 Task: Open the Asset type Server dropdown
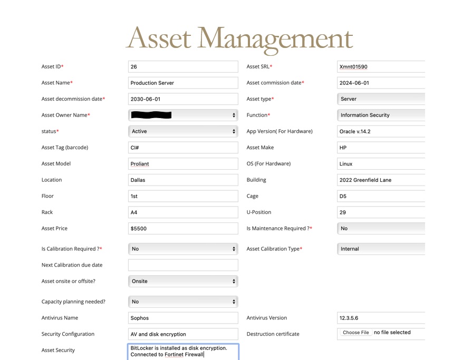coord(381,99)
